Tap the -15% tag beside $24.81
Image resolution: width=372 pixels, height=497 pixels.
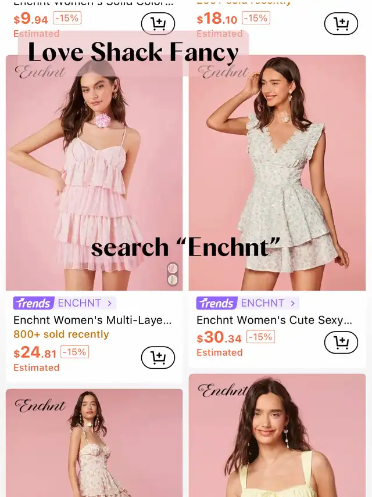[74, 352]
